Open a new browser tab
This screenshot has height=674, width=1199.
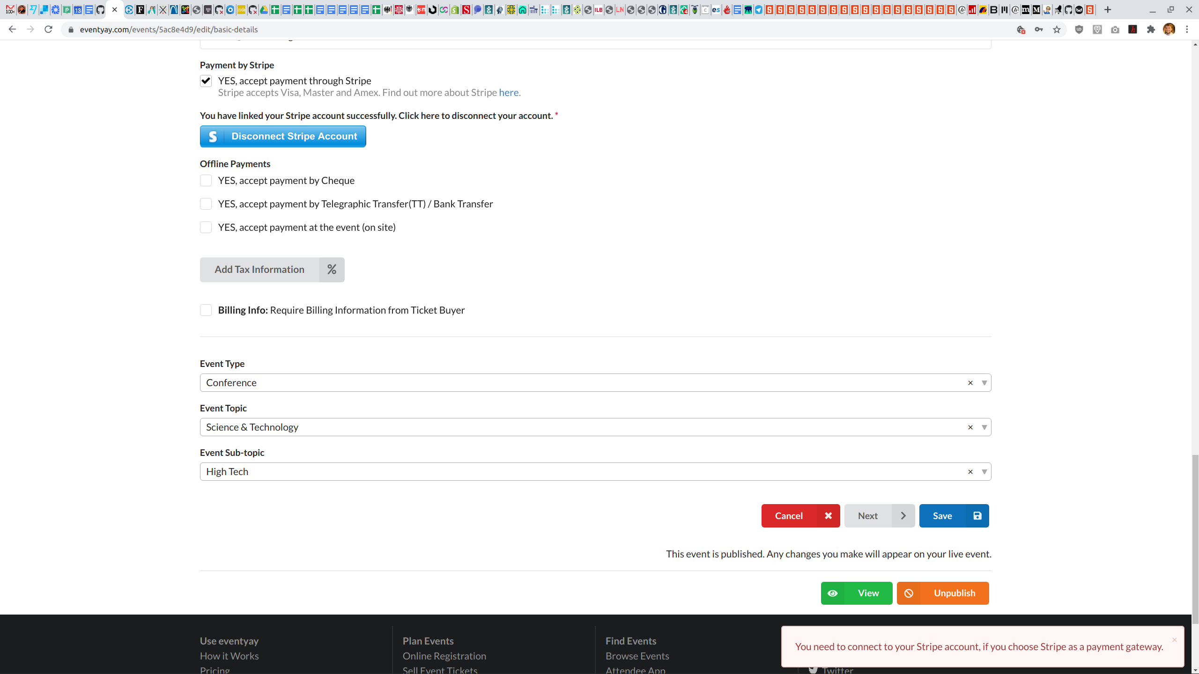coord(1108,10)
